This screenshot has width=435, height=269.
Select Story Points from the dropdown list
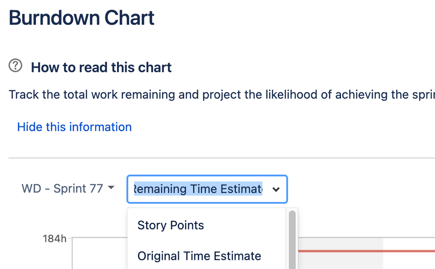coord(171,225)
